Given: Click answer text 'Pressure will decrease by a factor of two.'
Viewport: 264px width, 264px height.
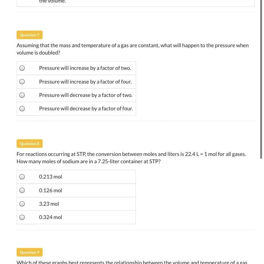Looking at the screenshot, I should point(85,95).
